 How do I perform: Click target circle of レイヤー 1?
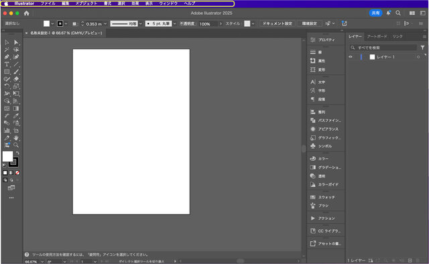pos(418,57)
